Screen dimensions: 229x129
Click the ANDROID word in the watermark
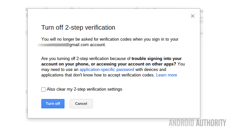coord(181,123)
